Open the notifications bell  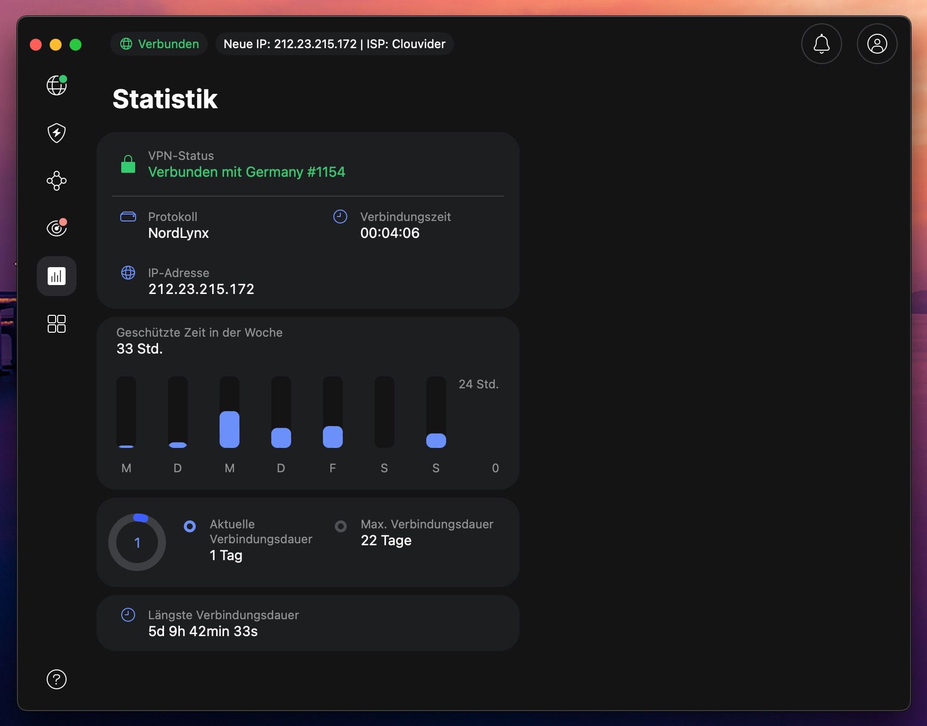(x=821, y=44)
